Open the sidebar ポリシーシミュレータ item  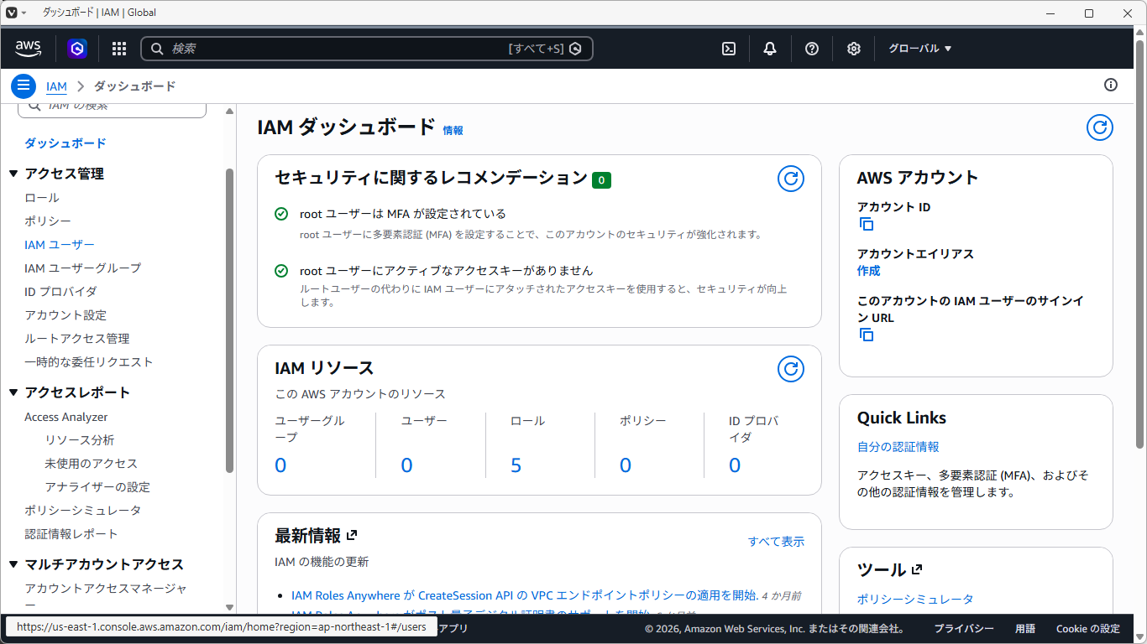pos(83,511)
